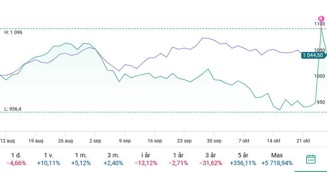Click the 30 sep date axis label
The width and height of the screenshot is (327, 172).
pyautogui.click(x=214, y=141)
